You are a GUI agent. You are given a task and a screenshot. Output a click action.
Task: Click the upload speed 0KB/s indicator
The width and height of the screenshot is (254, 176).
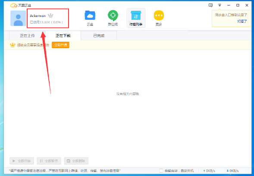coord(209,171)
